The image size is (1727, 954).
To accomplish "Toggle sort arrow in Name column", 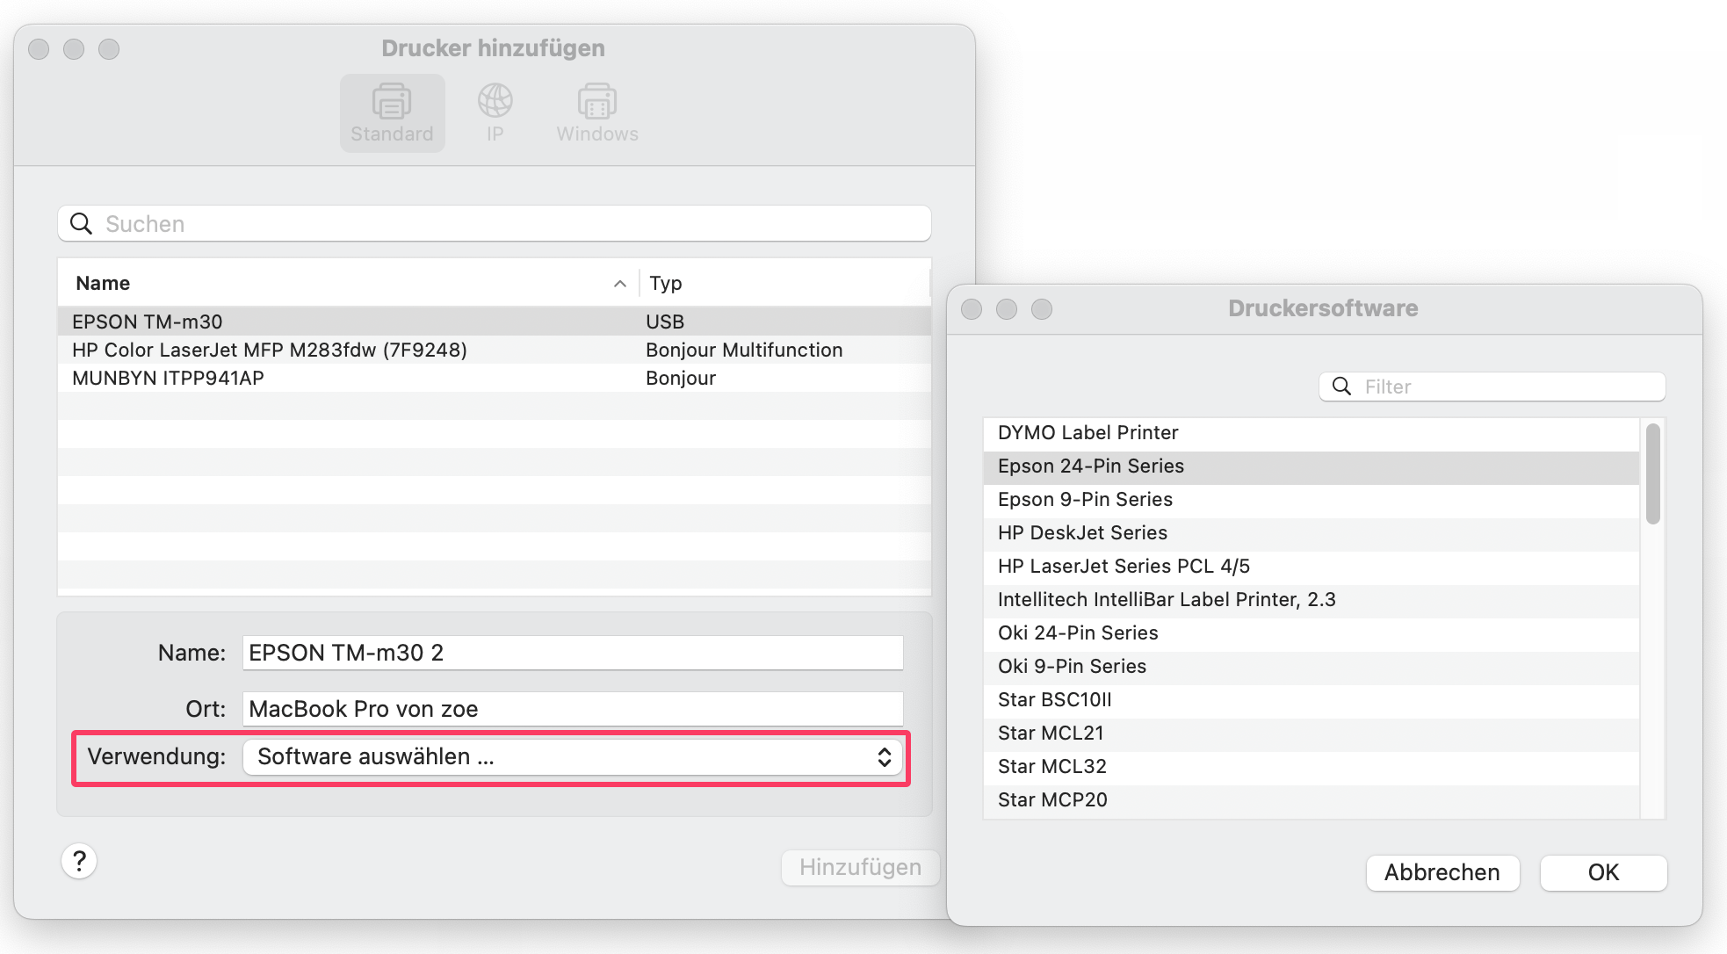I will [x=619, y=283].
